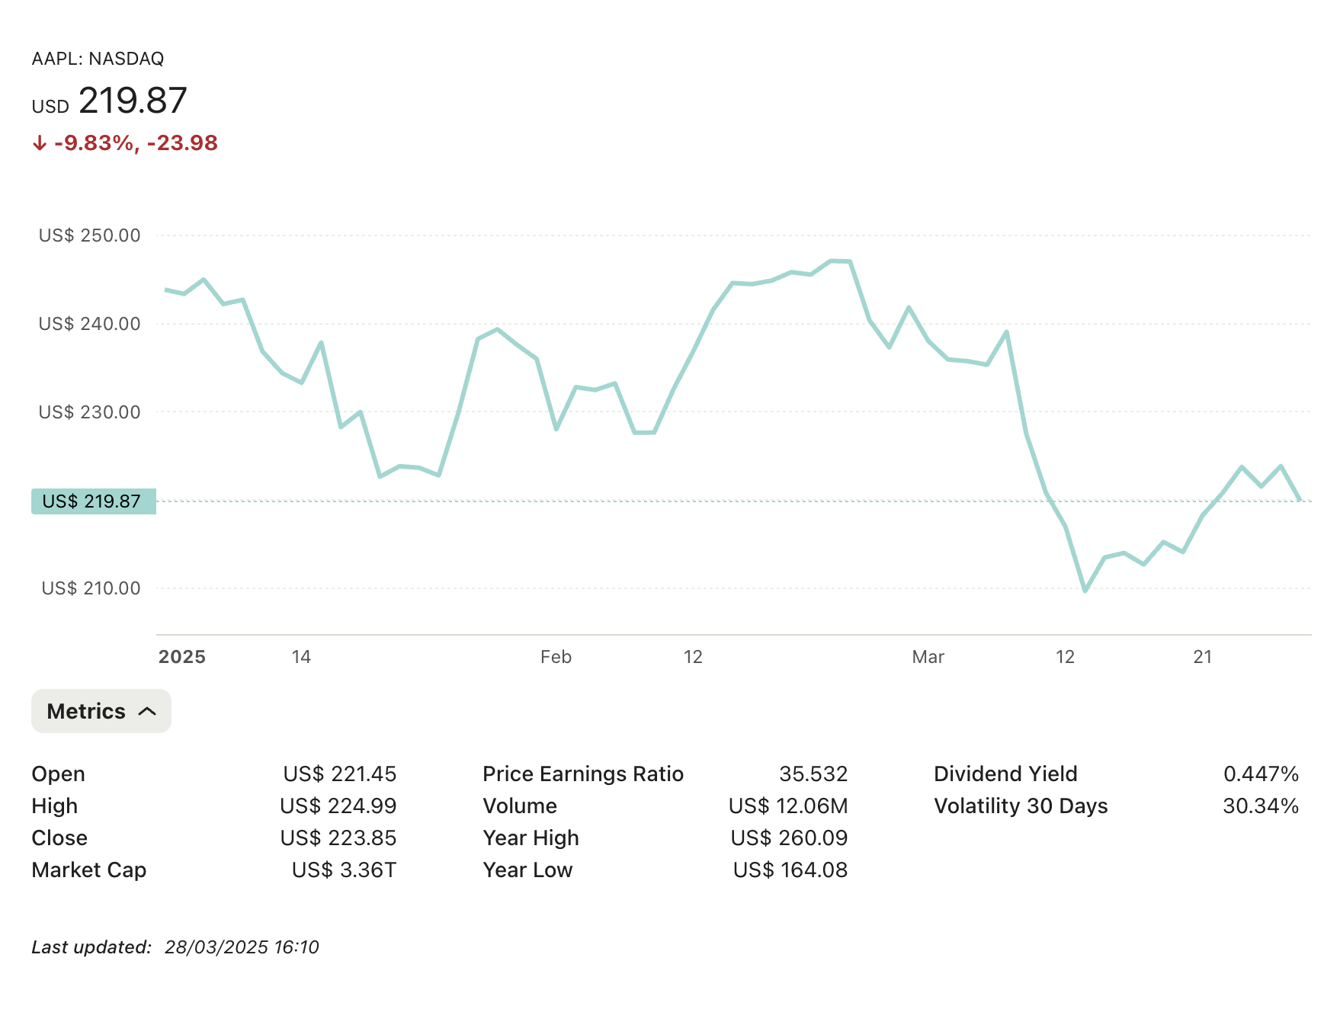Select the AAPL: NASDAQ ticker label
Screen dimensions: 1340x1009
[x=98, y=58]
